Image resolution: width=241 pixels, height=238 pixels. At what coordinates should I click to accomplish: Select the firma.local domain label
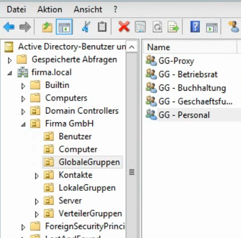coord(52,72)
